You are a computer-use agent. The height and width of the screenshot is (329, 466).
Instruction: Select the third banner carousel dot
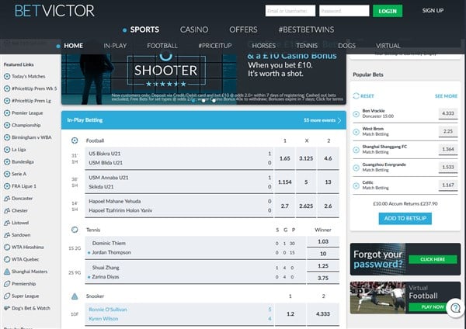[x=214, y=101]
